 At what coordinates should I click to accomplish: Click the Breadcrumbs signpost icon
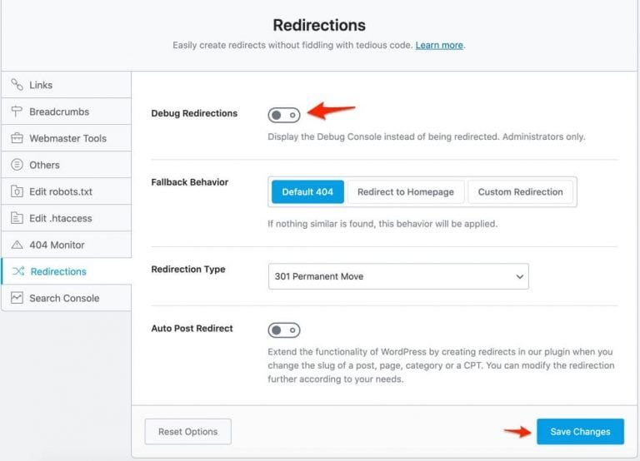17,112
